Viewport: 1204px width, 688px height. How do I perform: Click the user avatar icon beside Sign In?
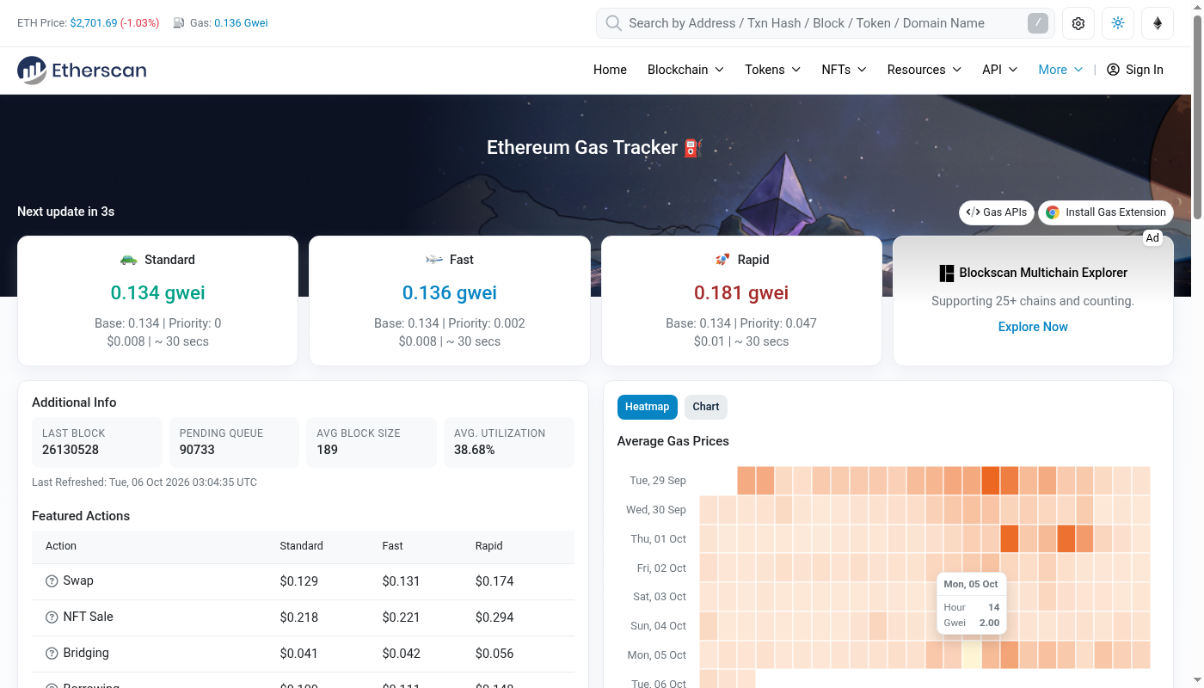(x=1113, y=70)
